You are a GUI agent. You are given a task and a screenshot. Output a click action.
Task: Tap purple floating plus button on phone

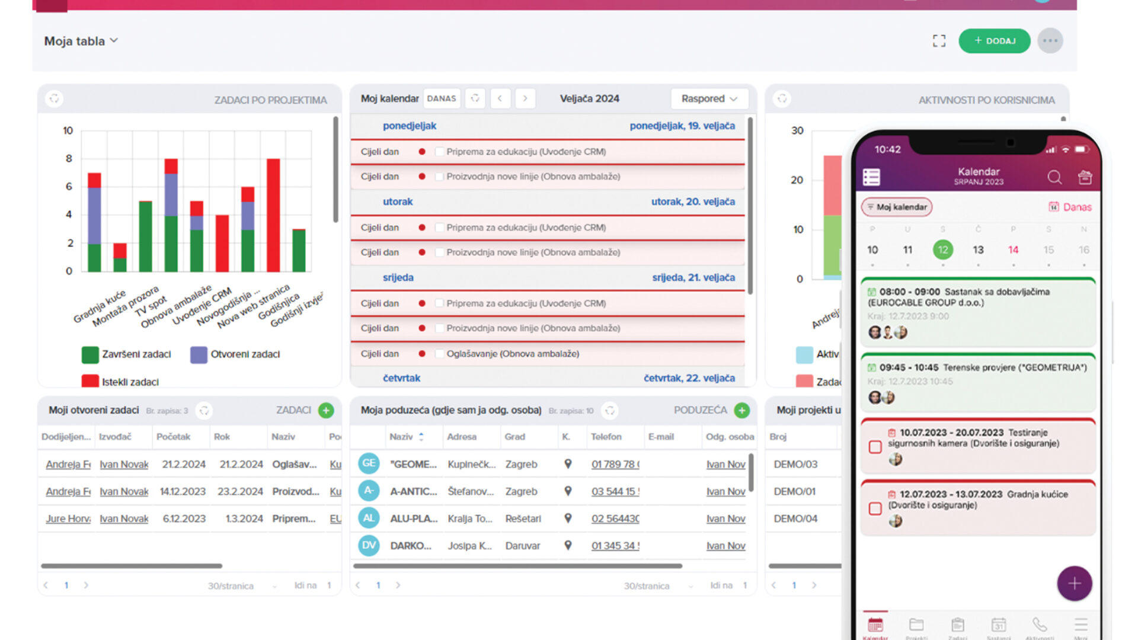(x=1074, y=584)
